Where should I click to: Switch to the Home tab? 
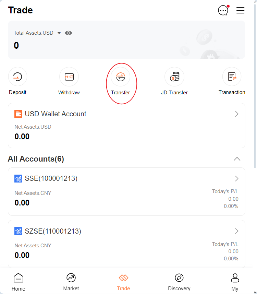coord(19,282)
